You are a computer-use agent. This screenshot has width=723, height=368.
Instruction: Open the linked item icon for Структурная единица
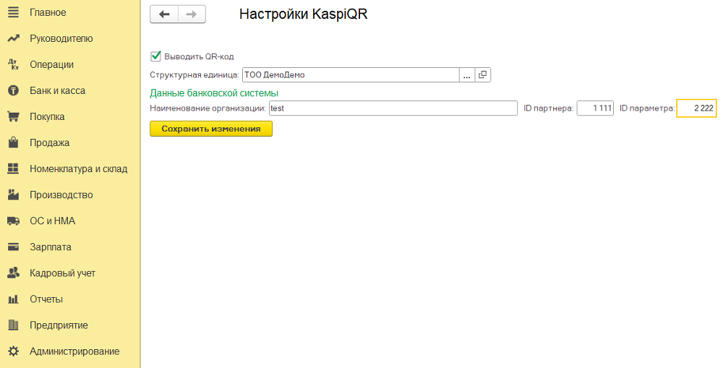point(482,74)
